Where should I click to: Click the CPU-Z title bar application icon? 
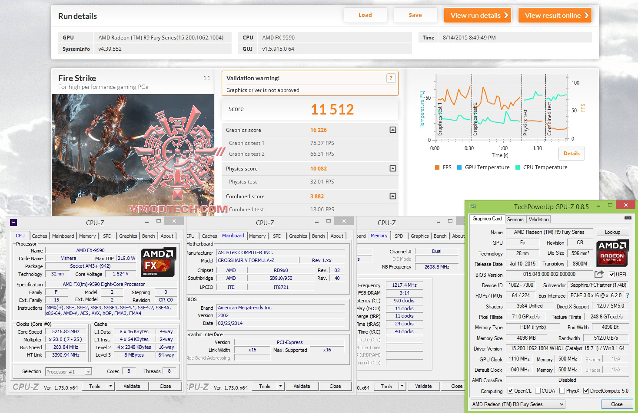(x=13, y=222)
